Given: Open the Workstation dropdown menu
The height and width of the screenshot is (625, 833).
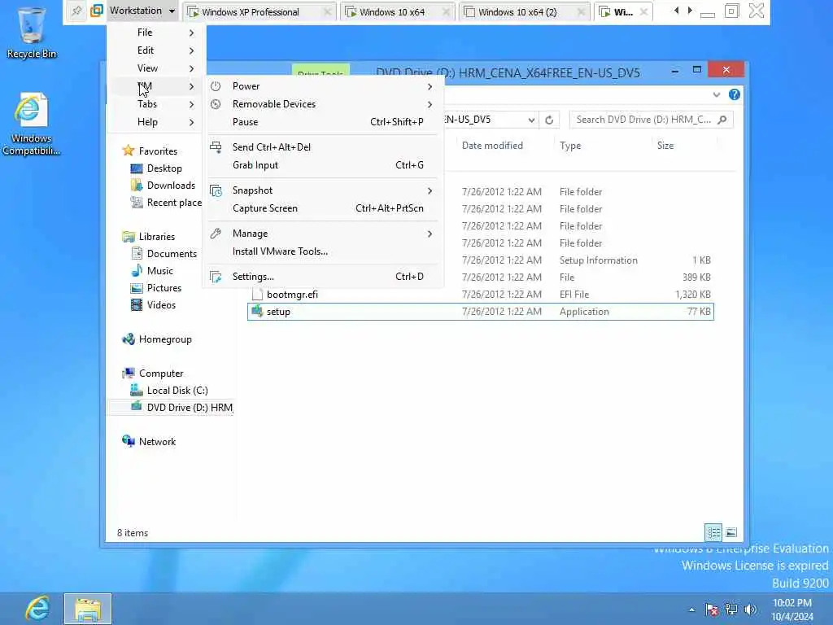Looking at the screenshot, I should [142, 11].
